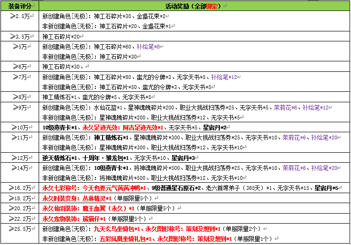Click 神工石碎片*30 in the ≥6万 row

61,67
